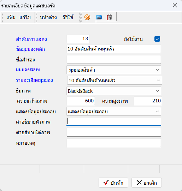Toggle the ยังใช้งาน checkbox

click(157, 39)
